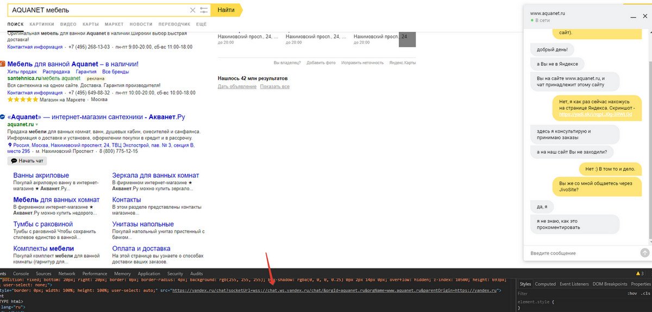Switch to the Картинки search tab
Screen dimensions: 652x312
pyautogui.click(x=42, y=24)
